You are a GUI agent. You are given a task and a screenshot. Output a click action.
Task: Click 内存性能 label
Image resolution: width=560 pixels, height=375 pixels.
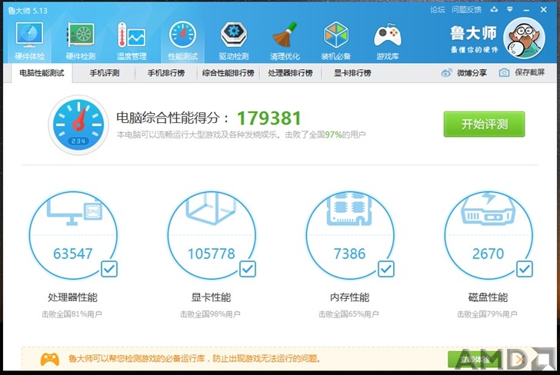tap(350, 297)
